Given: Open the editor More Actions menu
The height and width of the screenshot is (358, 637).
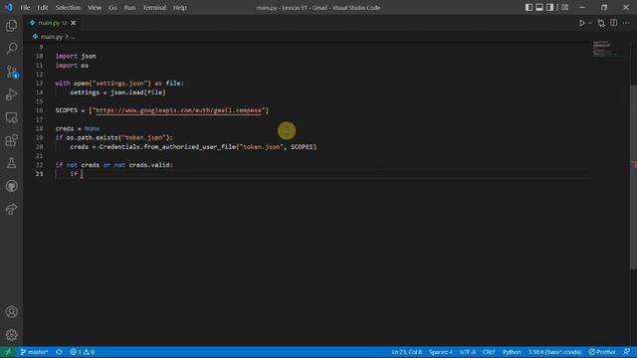Looking at the screenshot, I should coord(626,23).
